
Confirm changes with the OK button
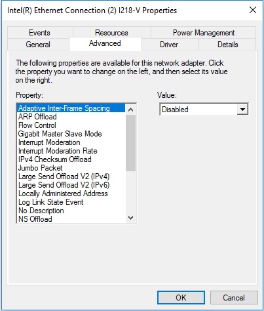(x=181, y=298)
